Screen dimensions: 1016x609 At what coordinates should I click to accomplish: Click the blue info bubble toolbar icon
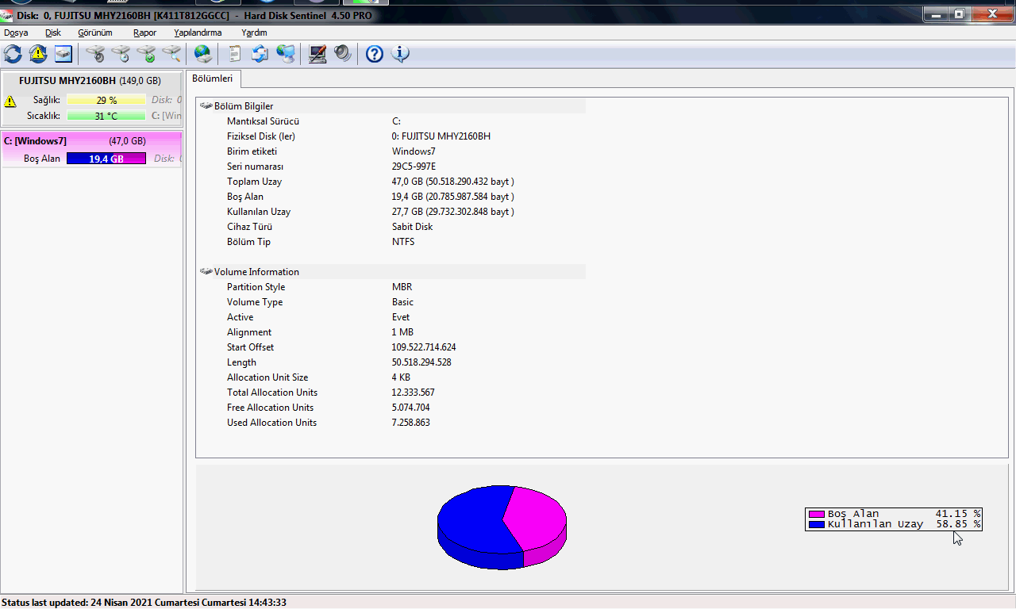(400, 54)
